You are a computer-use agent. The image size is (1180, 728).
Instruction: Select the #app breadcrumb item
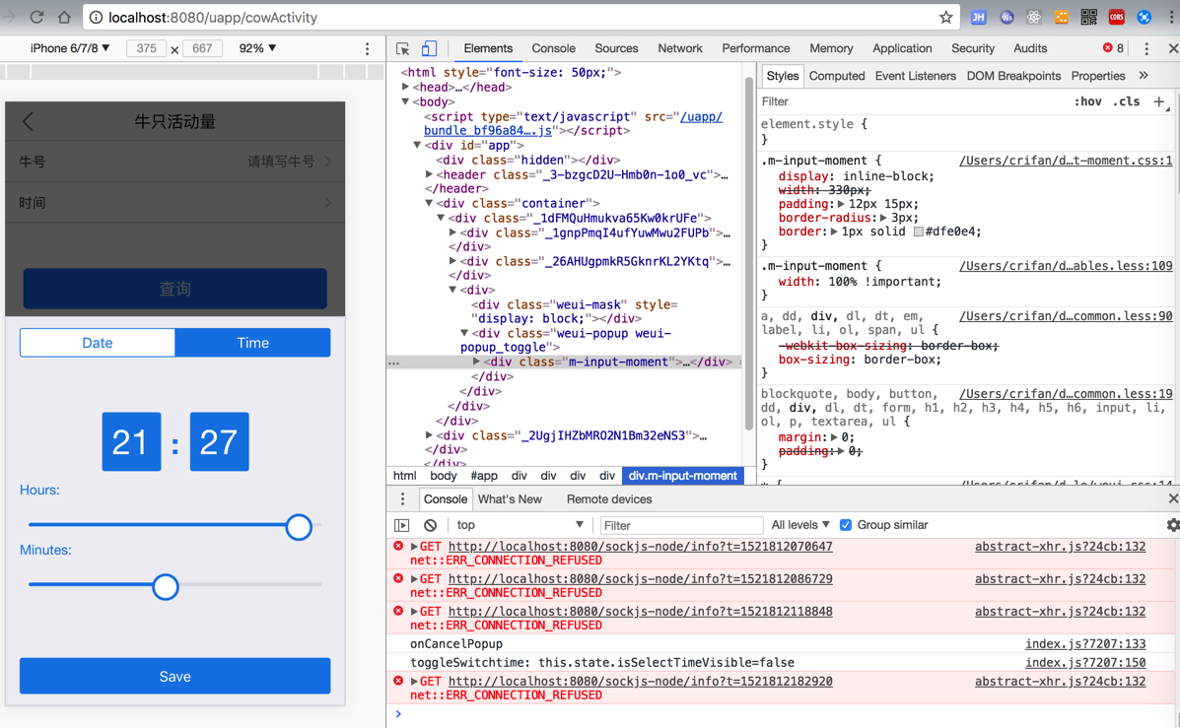(484, 475)
